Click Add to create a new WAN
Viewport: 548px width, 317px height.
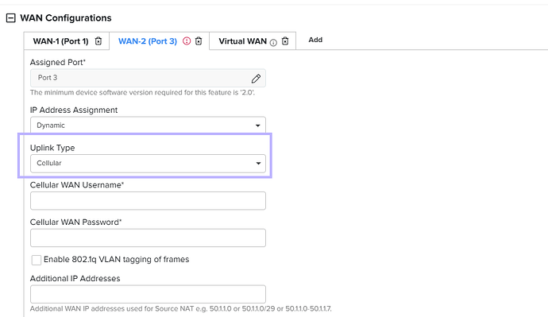315,40
